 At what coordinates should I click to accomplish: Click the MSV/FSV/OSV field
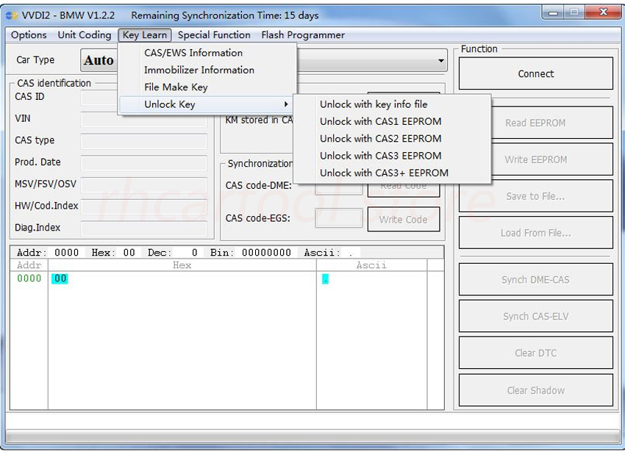[143, 185]
